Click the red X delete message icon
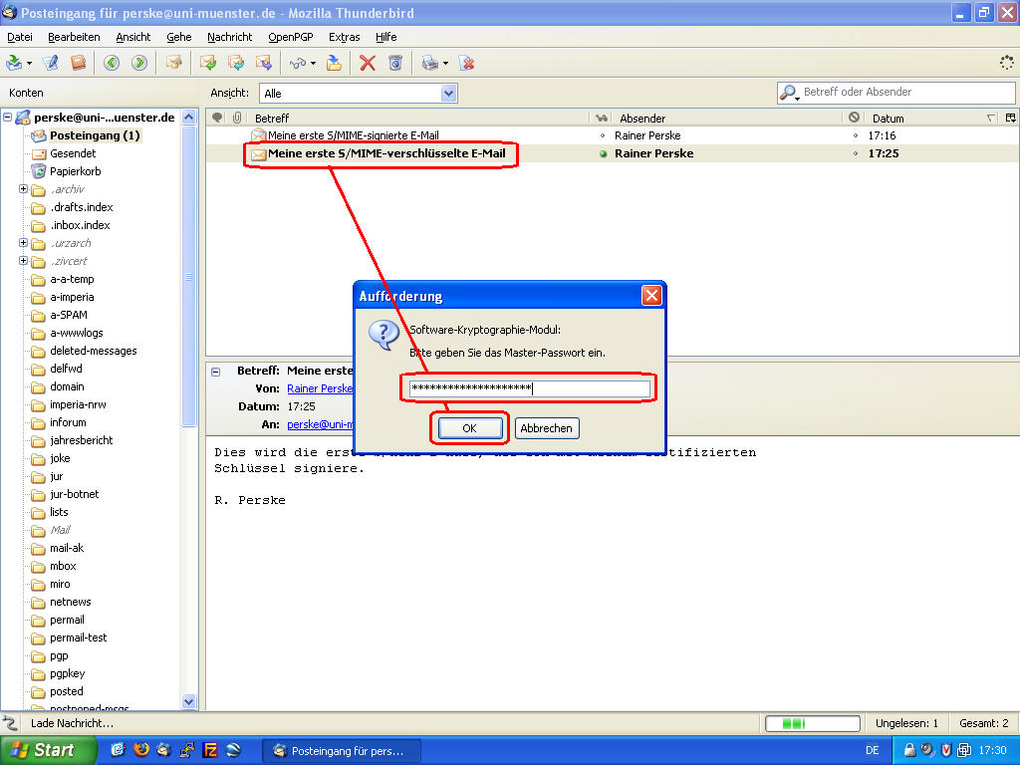This screenshot has width=1020, height=765. (x=368, y=63)
